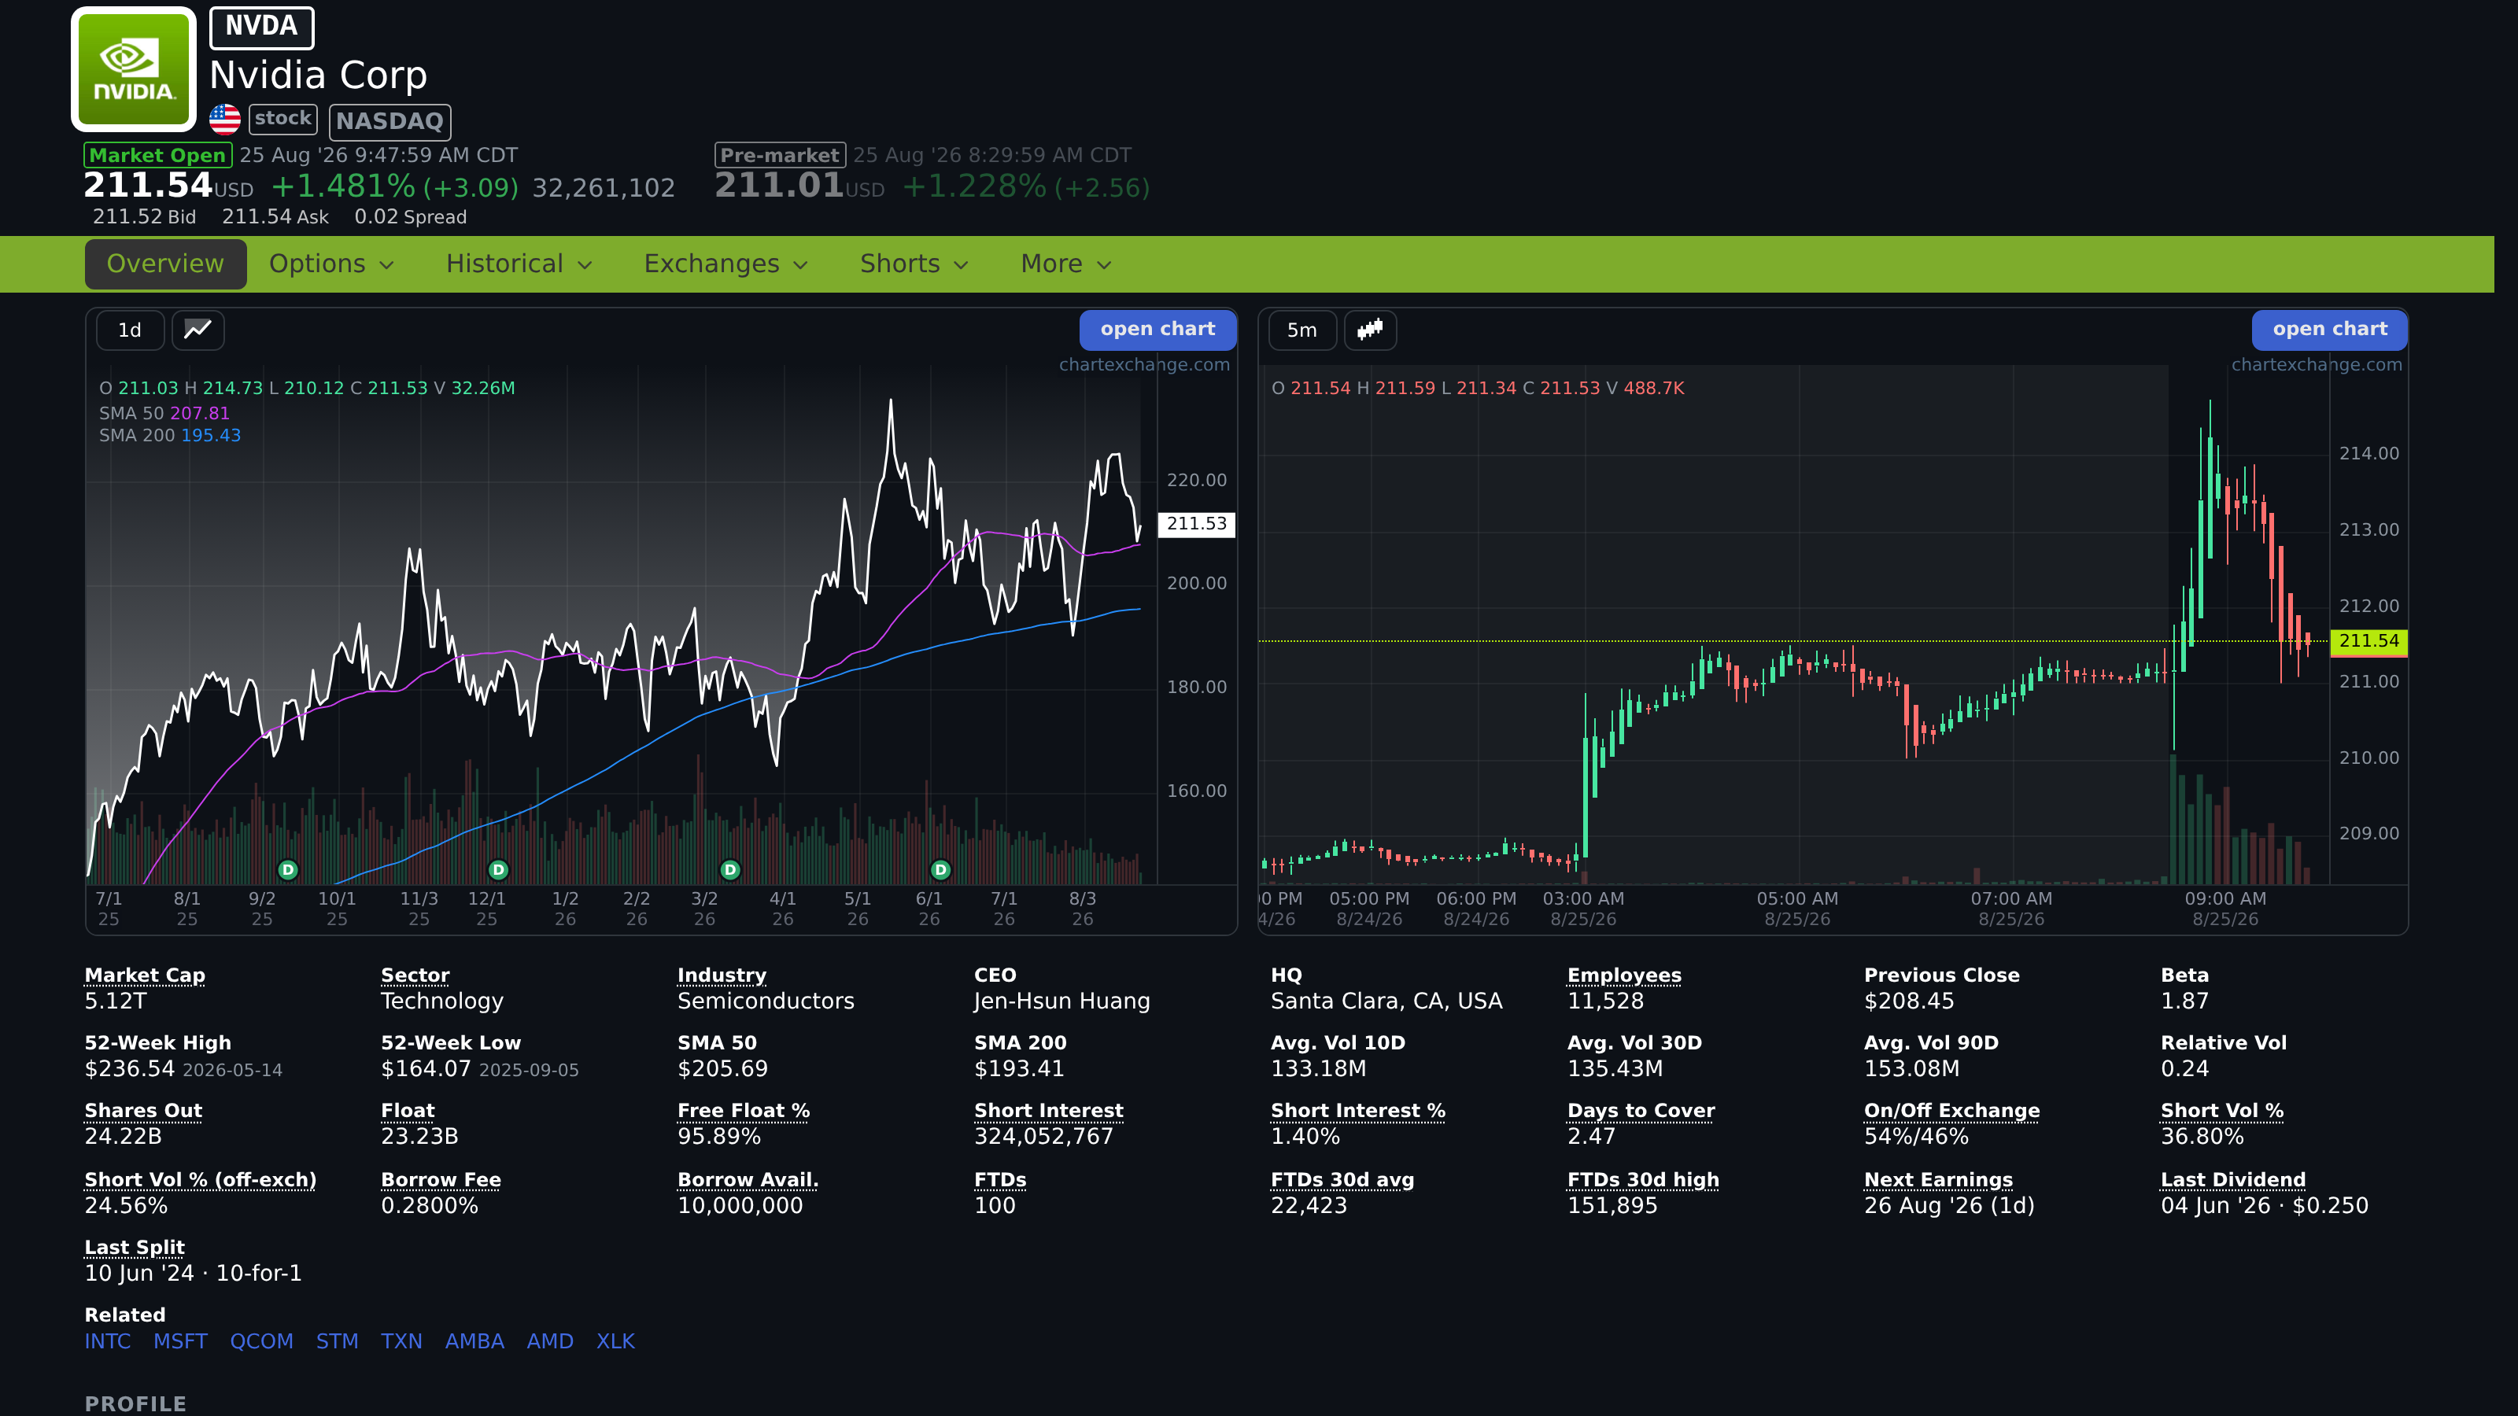Toggle line chart type on 1d chart

(198, 330)
